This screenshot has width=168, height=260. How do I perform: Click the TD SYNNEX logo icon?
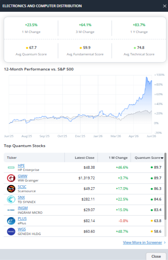tap(11, 199)
